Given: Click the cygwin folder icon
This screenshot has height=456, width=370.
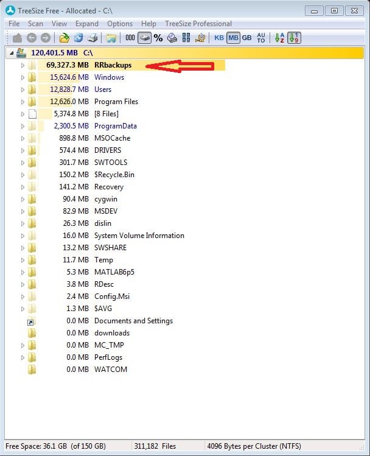Looking at the screenshot, I should click(x=32, y=199).
